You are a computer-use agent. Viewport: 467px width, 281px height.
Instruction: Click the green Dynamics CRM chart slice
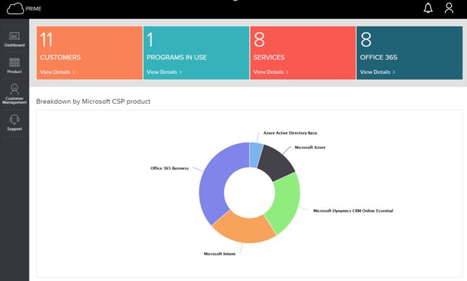tap(284, 201)
